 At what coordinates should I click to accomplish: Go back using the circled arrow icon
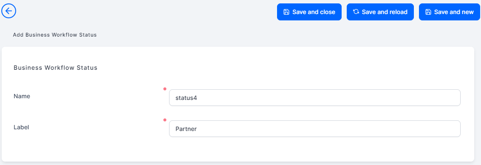(8, 11)
